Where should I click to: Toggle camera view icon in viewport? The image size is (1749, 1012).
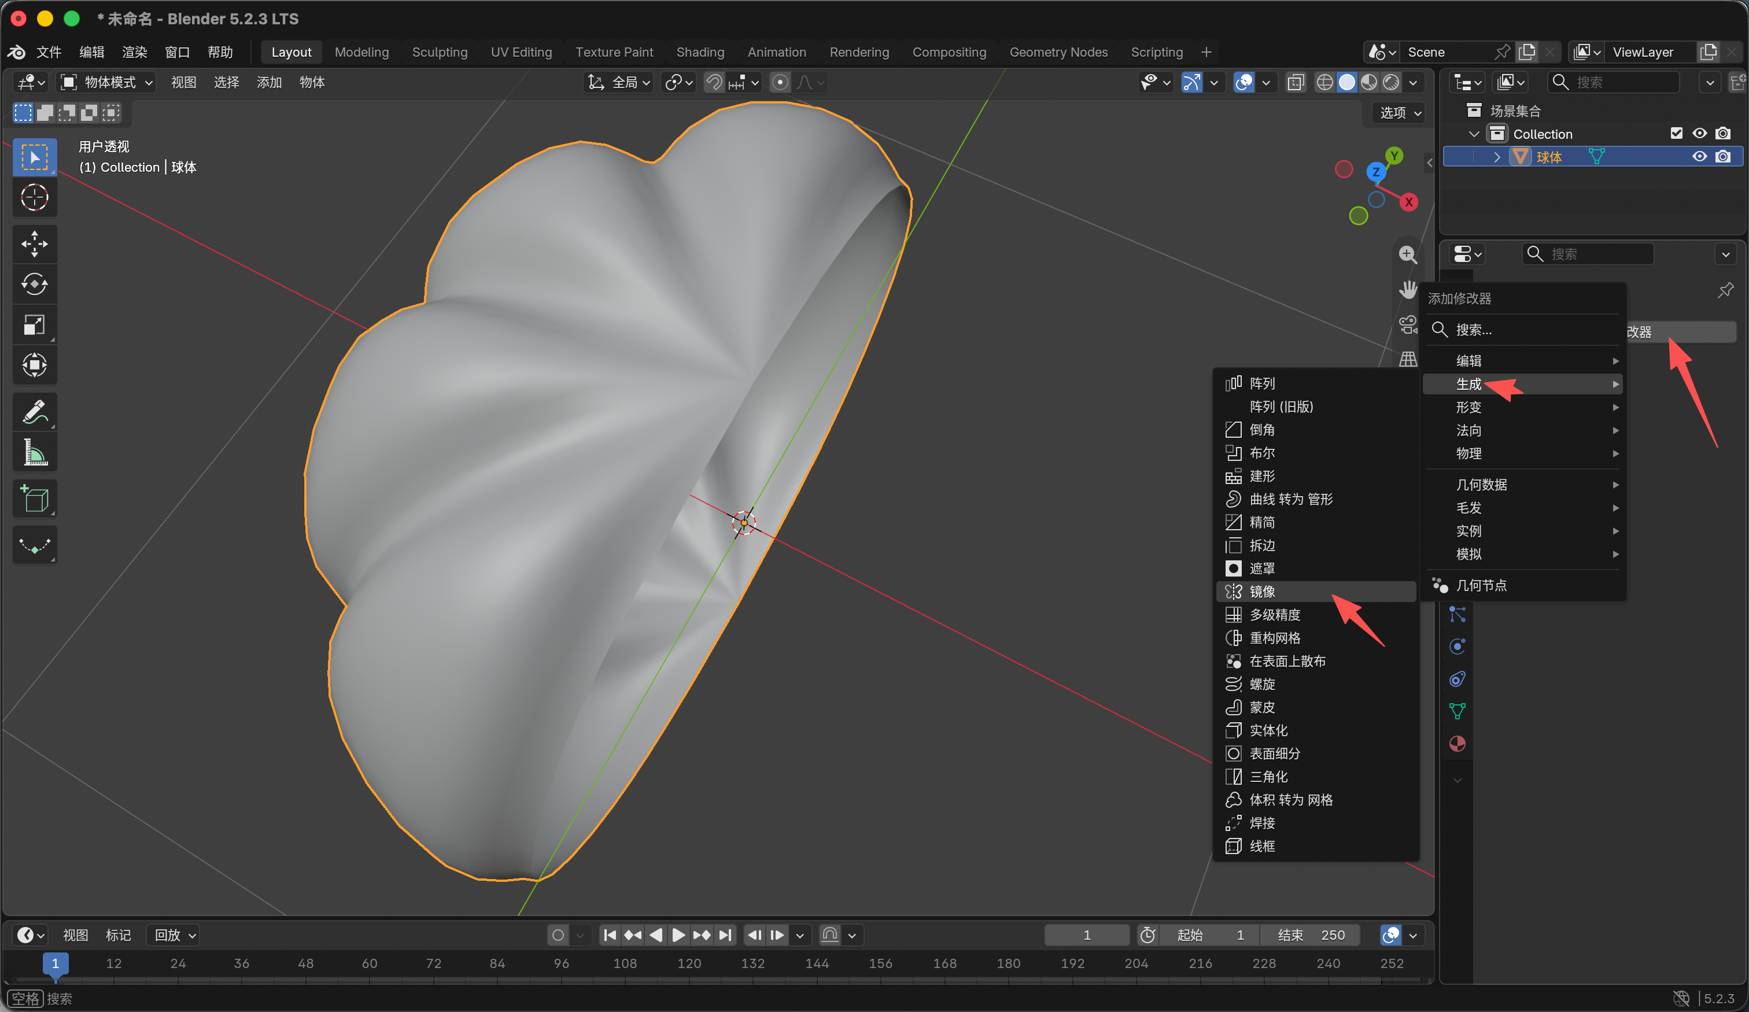(x=1408, y=324)
